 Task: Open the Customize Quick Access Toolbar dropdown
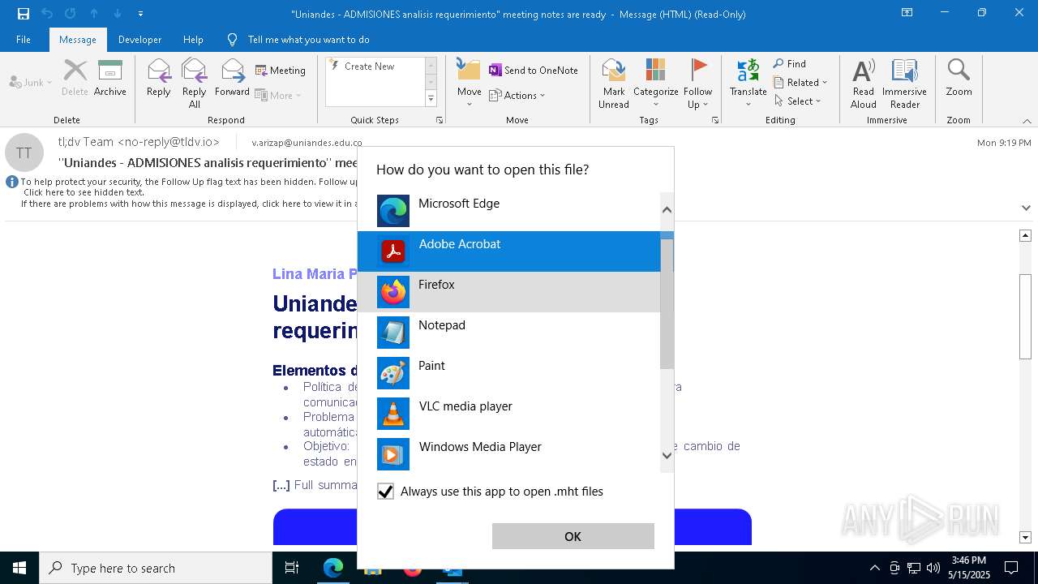tap(140, 14)
